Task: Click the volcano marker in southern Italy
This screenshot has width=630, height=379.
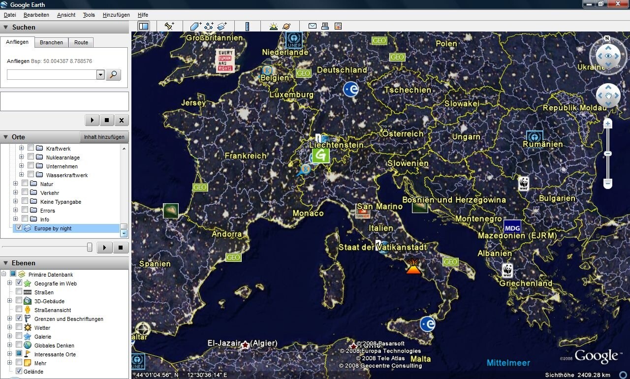Action: pos(413,266)
